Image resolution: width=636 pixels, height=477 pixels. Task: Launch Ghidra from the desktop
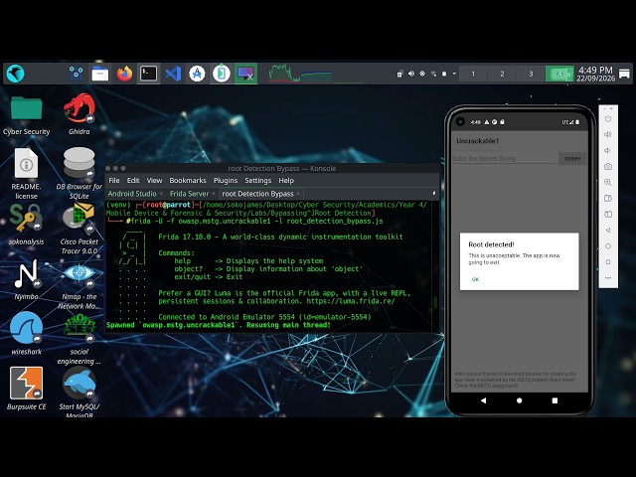coord(79,114)
